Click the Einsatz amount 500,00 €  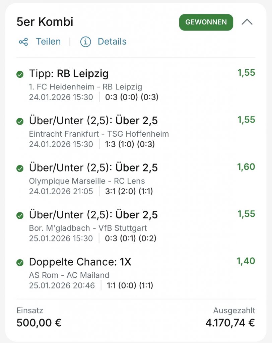tap(39, 323)
